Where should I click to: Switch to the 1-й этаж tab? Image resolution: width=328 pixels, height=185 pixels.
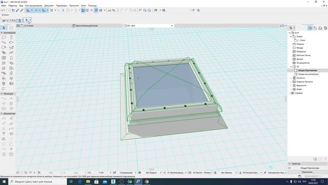point(28,26)
